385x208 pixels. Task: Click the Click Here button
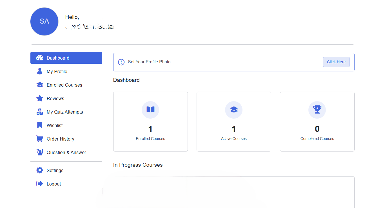[x=336, y=62]
